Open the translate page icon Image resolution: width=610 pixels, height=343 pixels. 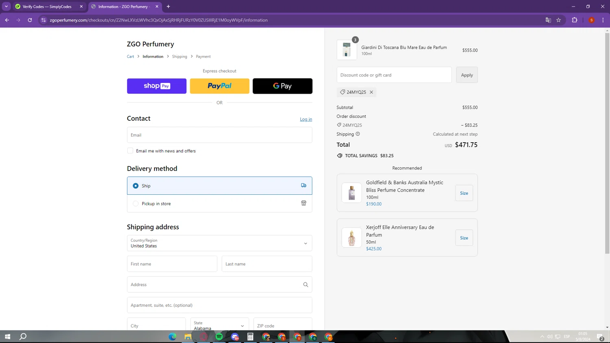pos(548,20)
